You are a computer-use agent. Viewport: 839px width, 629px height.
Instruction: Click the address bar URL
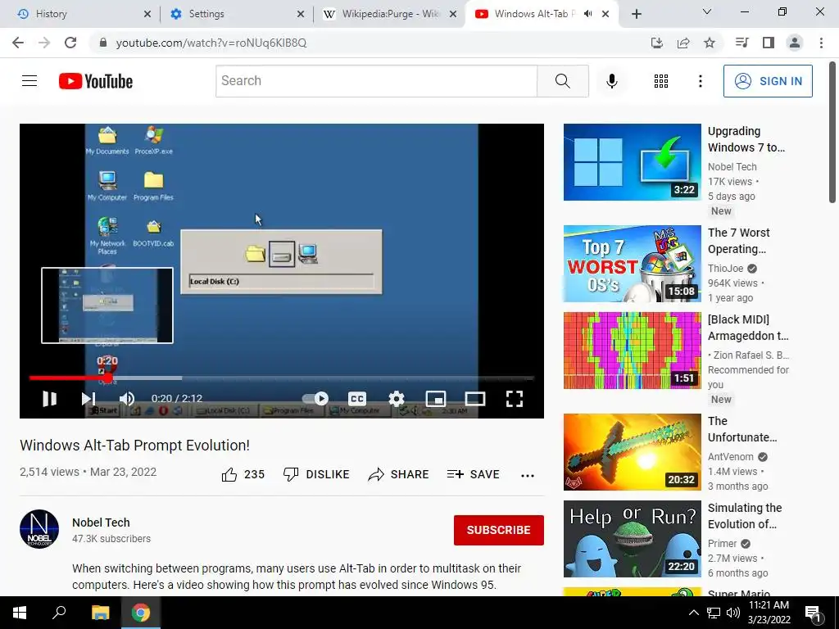pyautogui.click(x=211, y=43)
